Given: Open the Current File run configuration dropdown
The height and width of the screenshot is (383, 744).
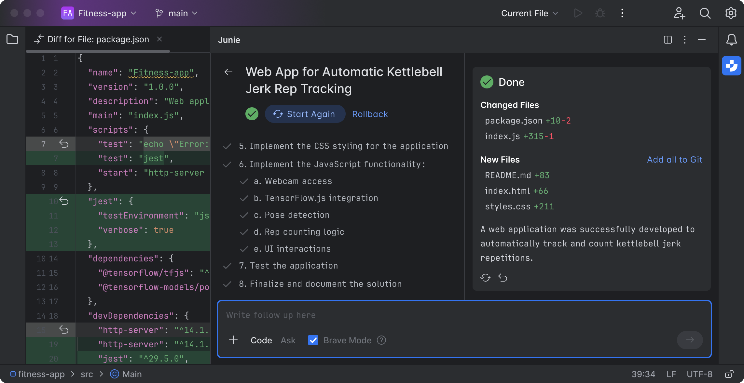Looking at the screenshot, I should pos(529,13).
